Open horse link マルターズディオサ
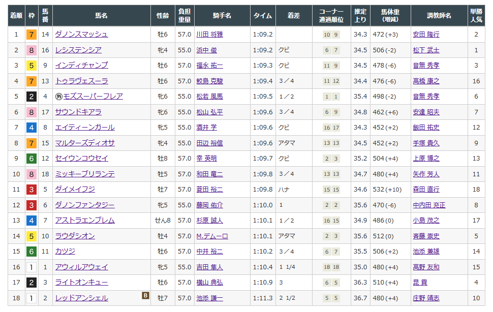493x312 pixels. click(85, 143)
